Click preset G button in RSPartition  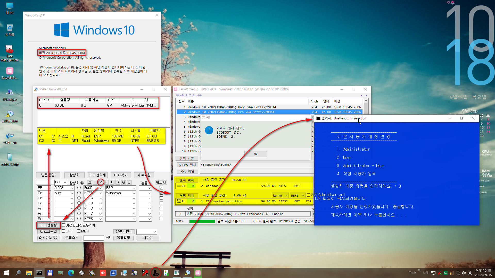[123, 182]
